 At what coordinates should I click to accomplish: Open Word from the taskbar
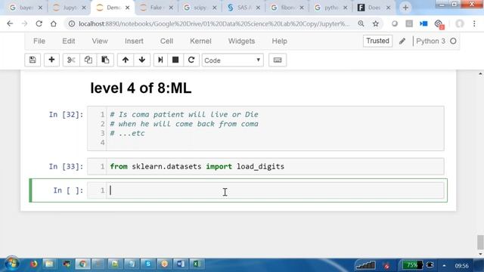[x=181, y=264]
